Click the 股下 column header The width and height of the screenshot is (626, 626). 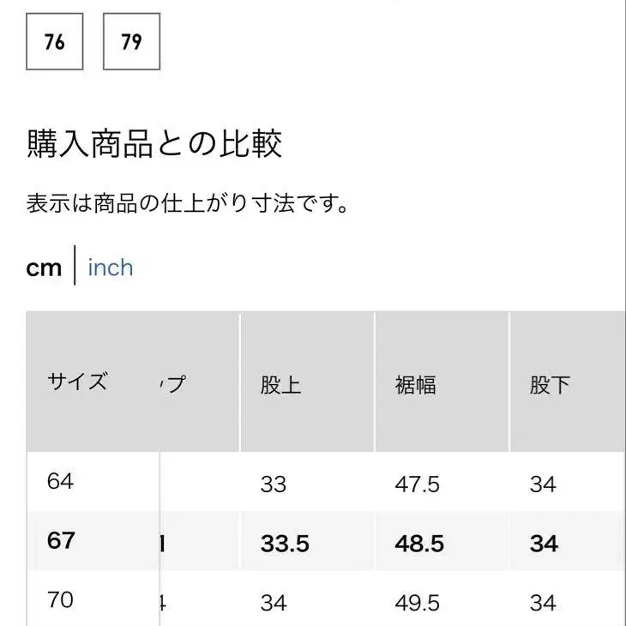coord(549,385)
